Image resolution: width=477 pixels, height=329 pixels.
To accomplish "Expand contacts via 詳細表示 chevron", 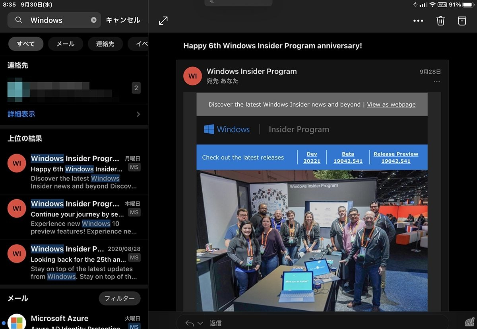I will (138, 114).
